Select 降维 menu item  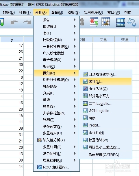click(x=56, y=100)
